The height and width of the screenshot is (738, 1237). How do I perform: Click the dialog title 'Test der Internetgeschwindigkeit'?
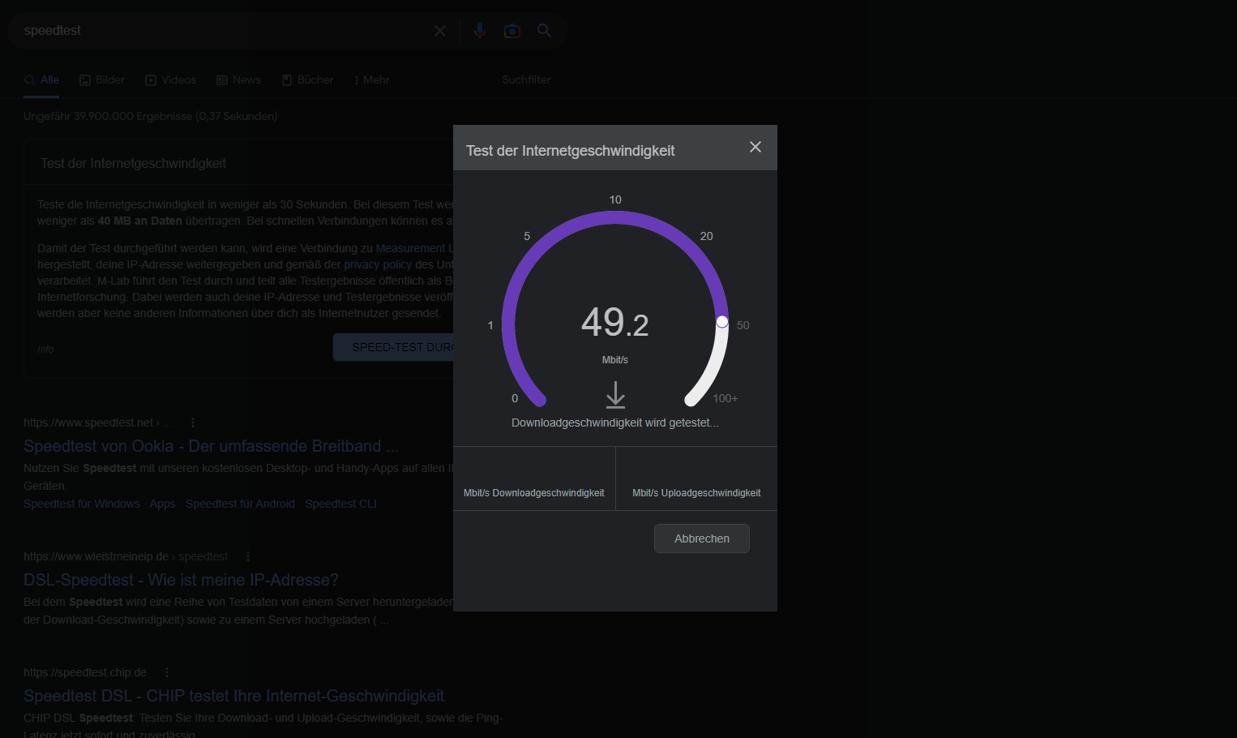571,151
